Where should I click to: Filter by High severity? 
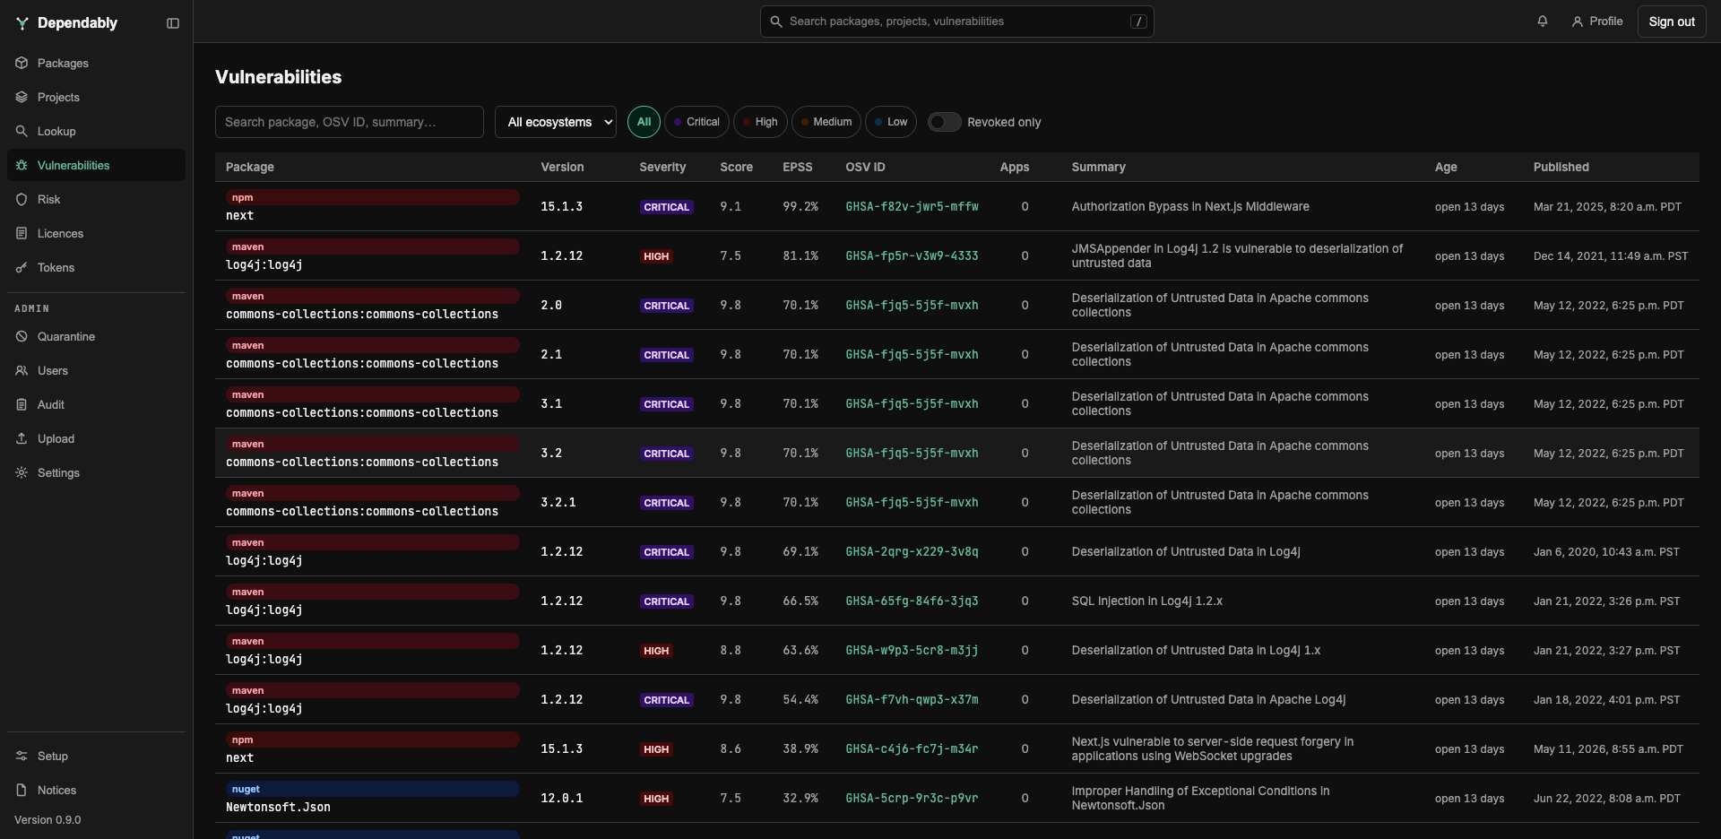760,122
